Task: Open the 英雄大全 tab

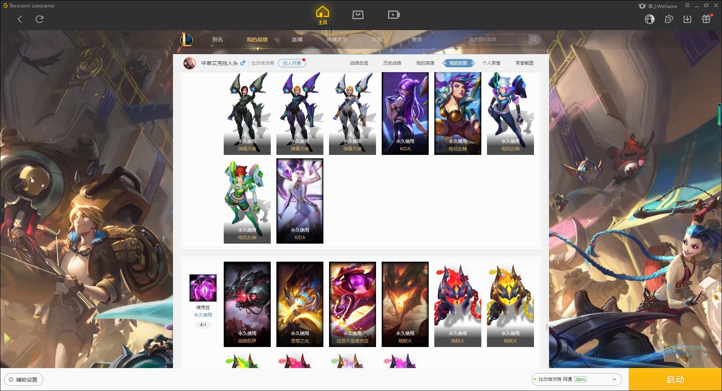Action: tap(337, 39)
